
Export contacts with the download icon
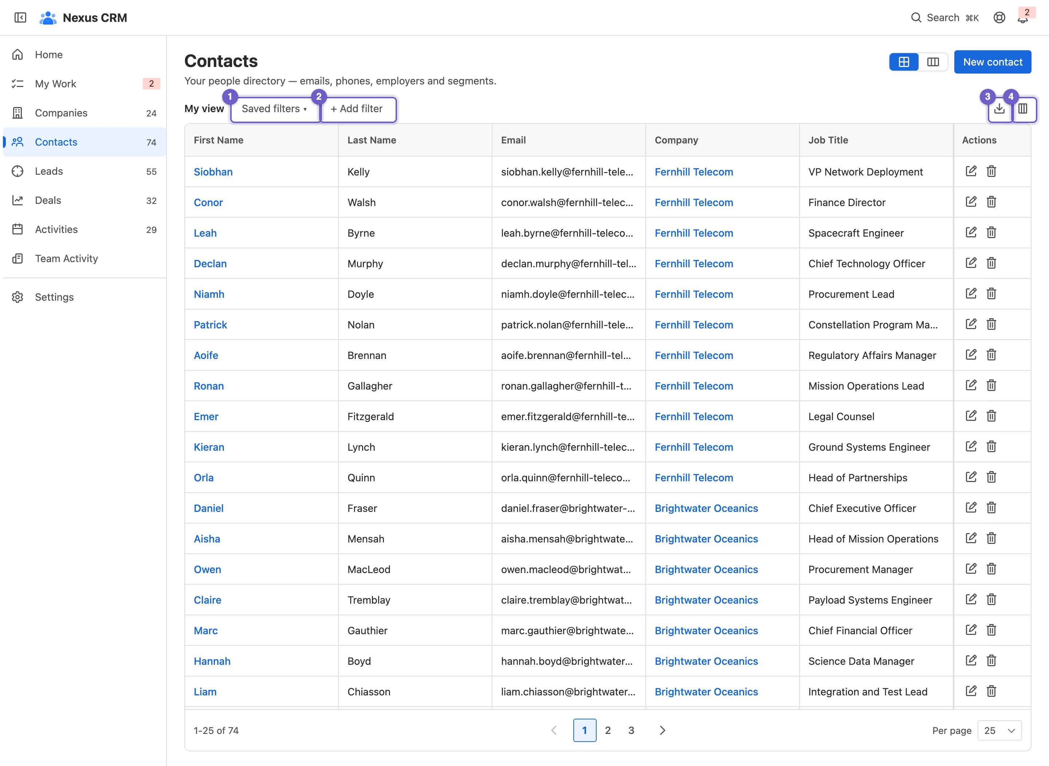tap(999, 109)
